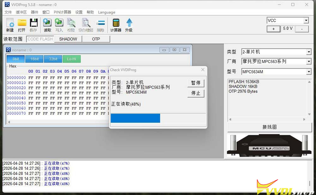This screenshot has width=316, height=195.
Task: Start reading with the 读取 icon
Action: pos(47,25)
